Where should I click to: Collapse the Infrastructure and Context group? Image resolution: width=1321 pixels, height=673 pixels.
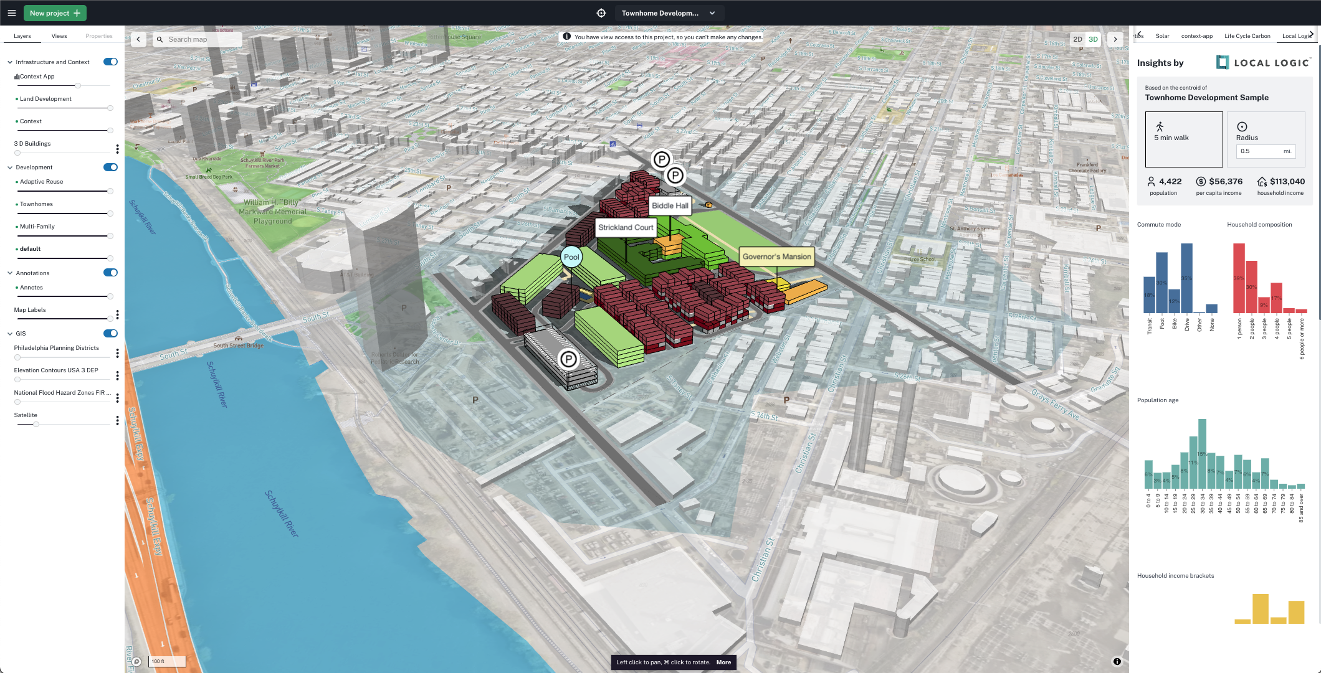[10, 62]
